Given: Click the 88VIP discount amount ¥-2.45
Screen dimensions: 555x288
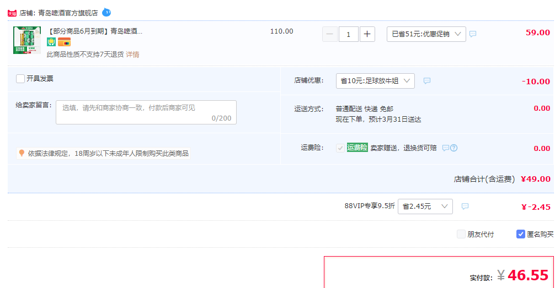Looking at the screenshot, I should [536, 207].
